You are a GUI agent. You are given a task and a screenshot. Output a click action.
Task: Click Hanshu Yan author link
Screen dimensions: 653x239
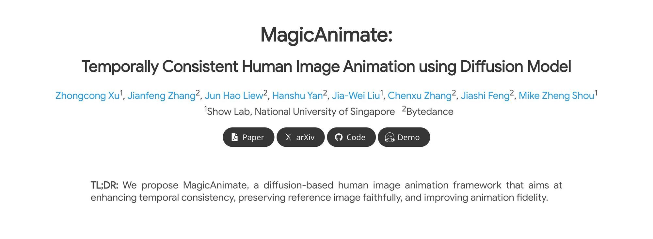[297, 96]
